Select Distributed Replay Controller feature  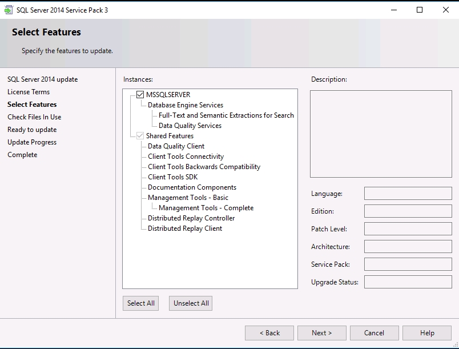tap(191, 218)
